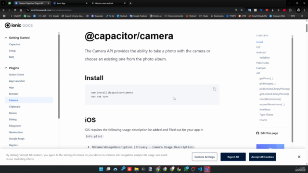Jump to requestPermissions(...) in contents
308x173 pixels.
[x=272, y=104]
